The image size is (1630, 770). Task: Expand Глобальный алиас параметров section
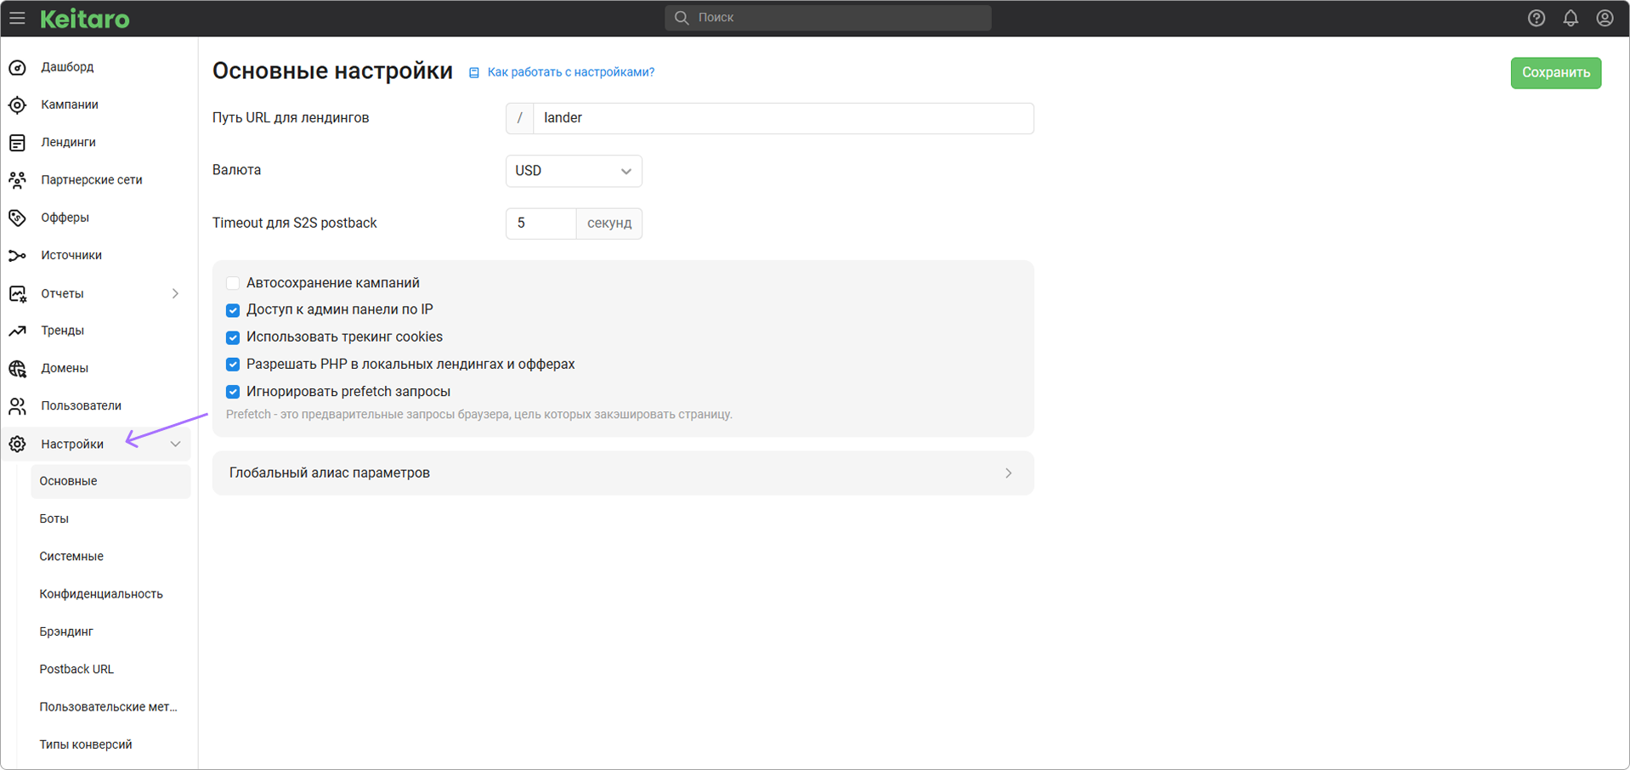coord(622,473)
